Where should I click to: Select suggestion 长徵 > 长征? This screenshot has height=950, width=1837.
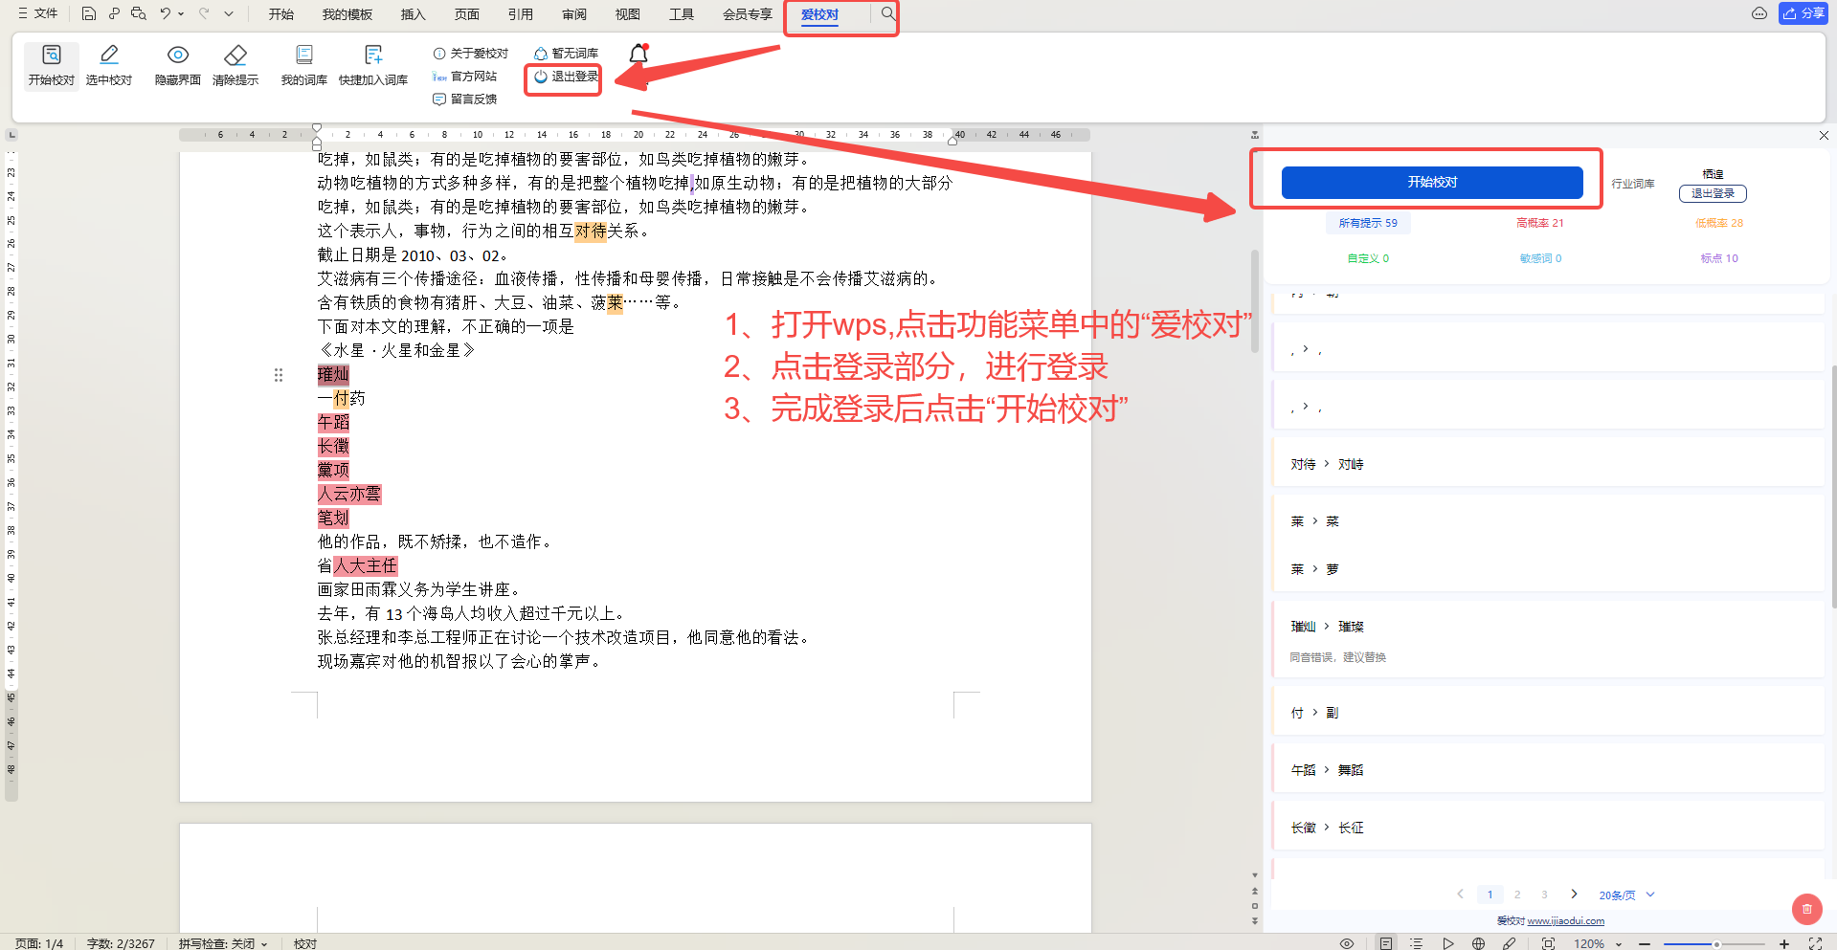1549,828
